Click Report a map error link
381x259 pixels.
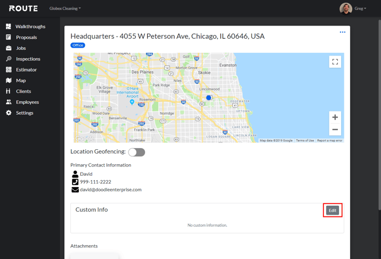[329, 140]
